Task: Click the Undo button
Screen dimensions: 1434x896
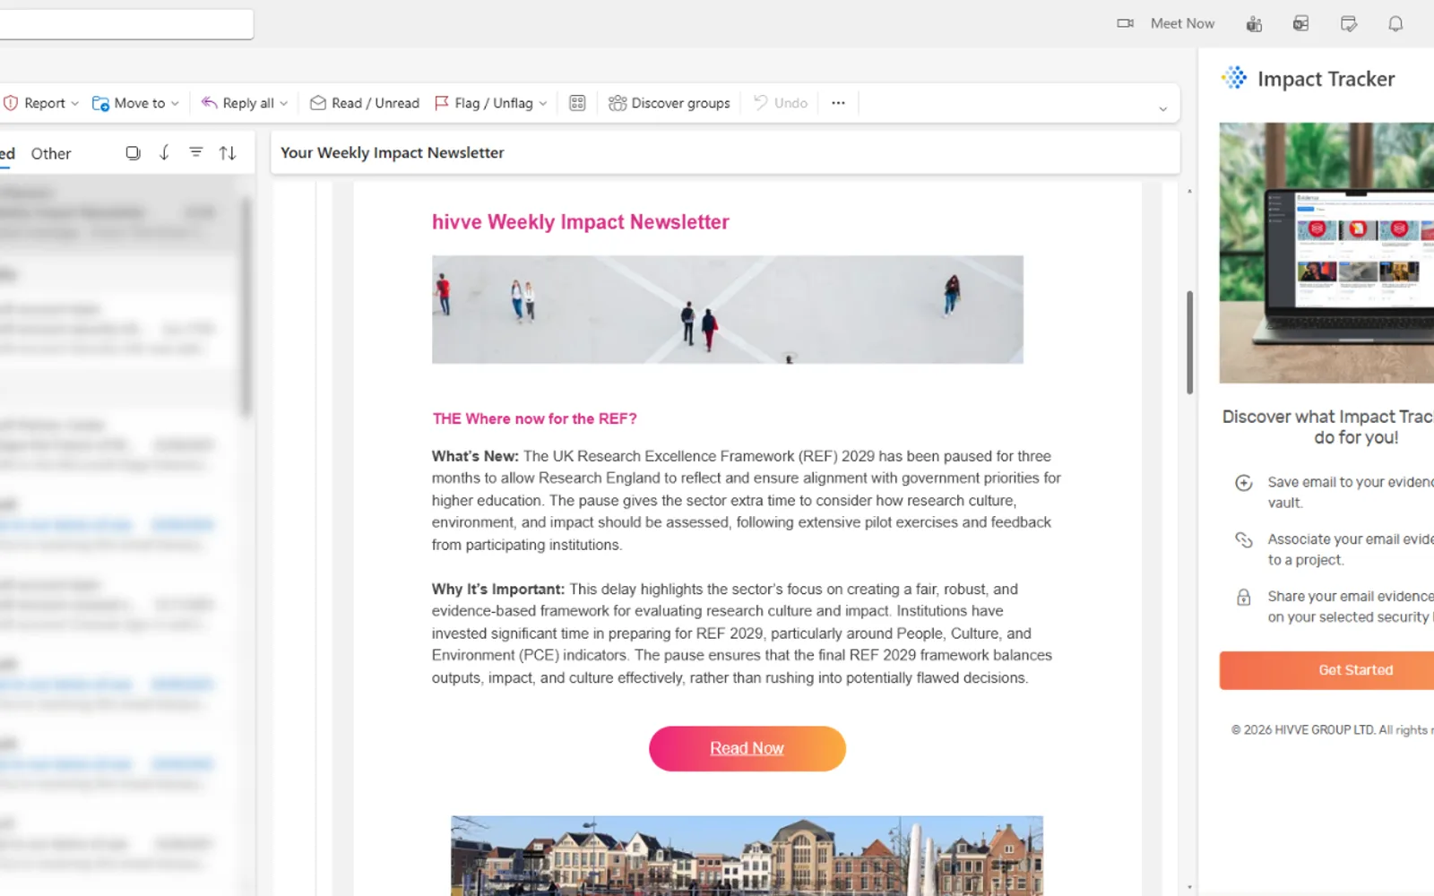Action: (x=781, y=103)
